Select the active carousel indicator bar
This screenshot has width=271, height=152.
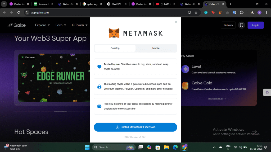pos(60,111)
